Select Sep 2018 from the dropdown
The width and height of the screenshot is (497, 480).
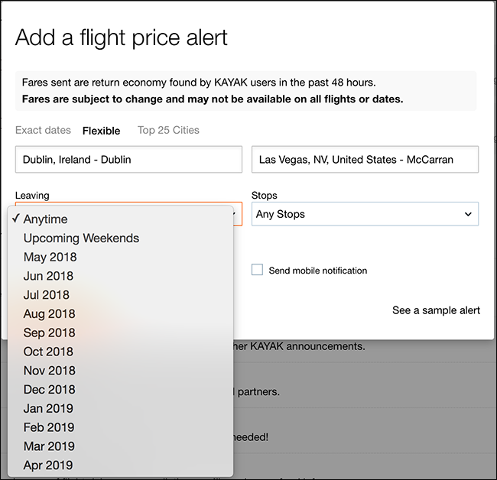point(49,332)
